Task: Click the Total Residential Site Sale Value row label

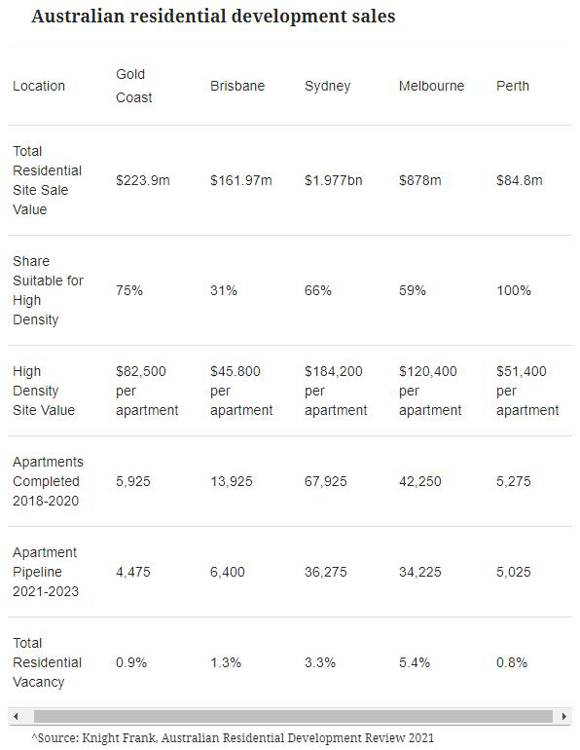Action: pyautogui.click(x=48, y=180)
